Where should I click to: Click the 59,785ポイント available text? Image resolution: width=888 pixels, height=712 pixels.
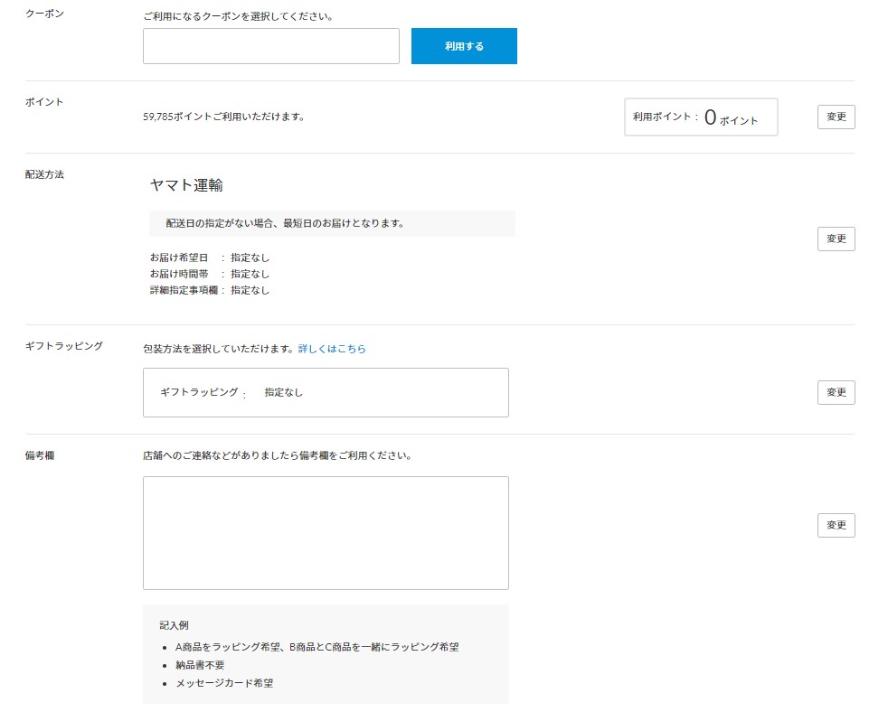click(223, 117)
